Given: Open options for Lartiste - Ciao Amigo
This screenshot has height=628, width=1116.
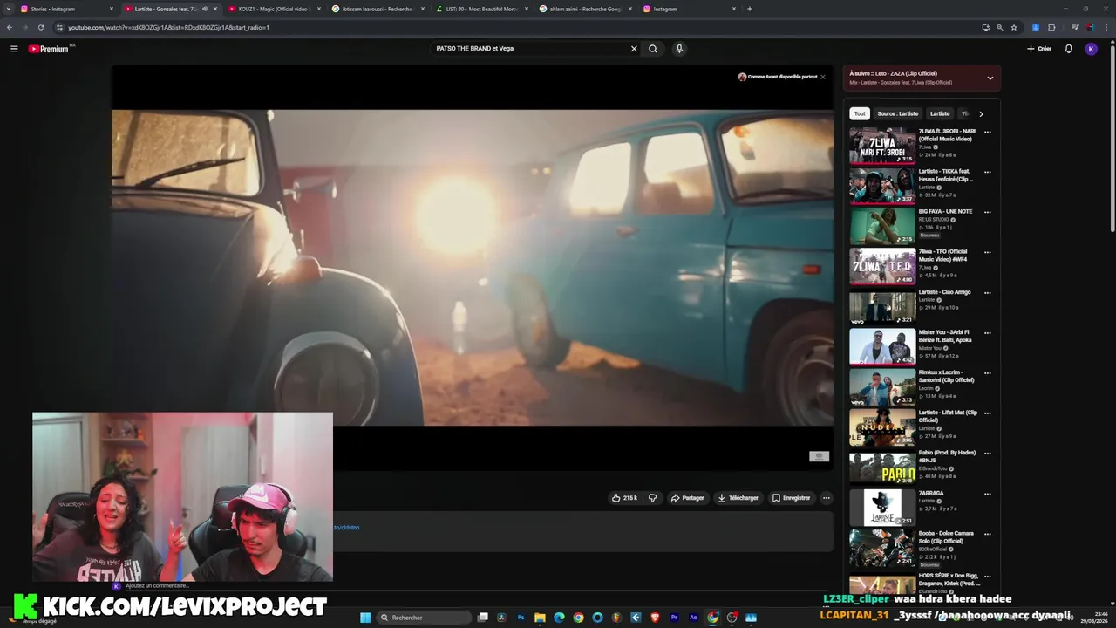Looking at the screenshot, I should (988, 292).
